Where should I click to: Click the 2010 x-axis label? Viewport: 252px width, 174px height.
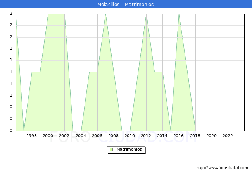click(x=130, y=136)
